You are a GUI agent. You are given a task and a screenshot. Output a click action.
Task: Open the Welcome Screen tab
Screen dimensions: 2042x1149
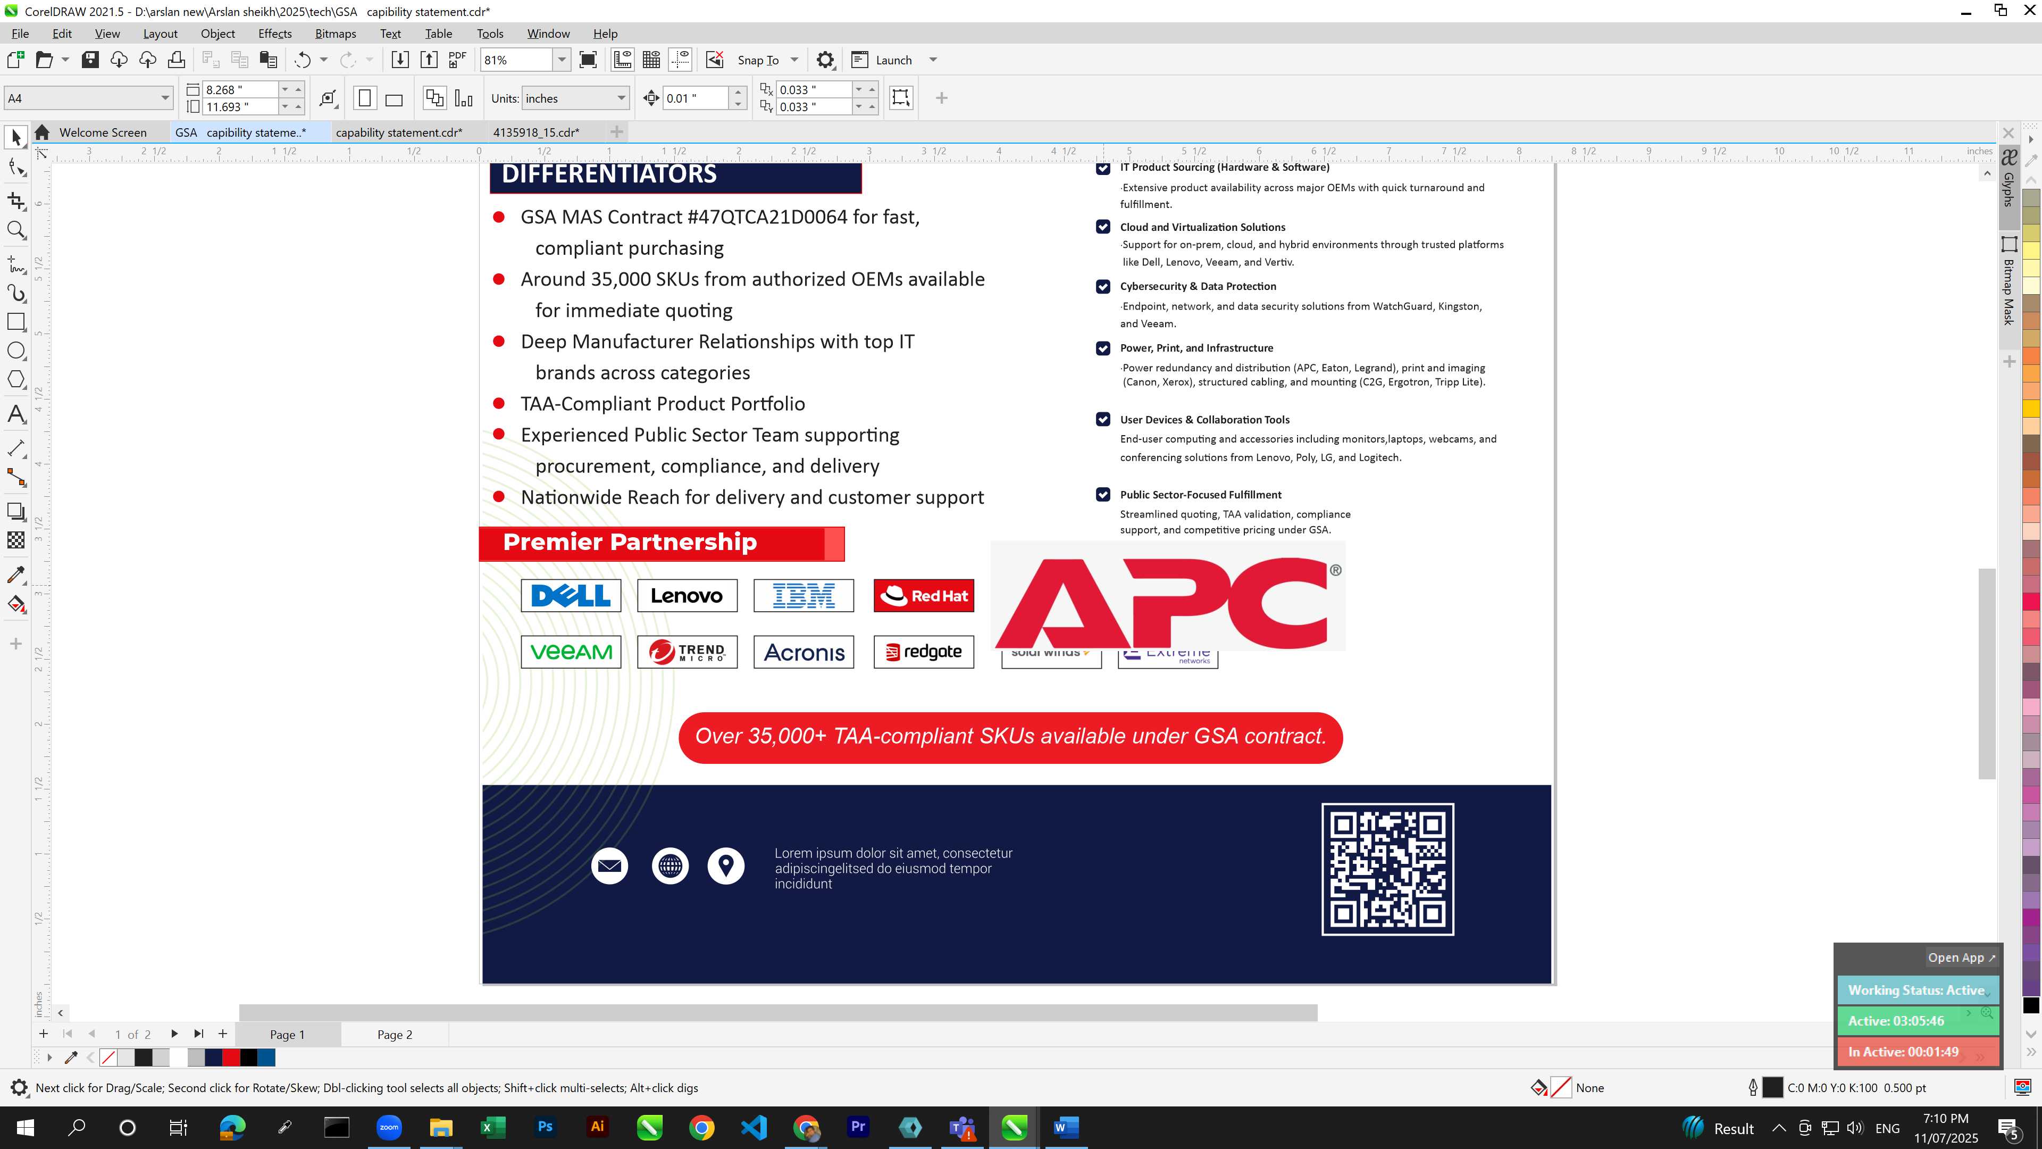102,132
